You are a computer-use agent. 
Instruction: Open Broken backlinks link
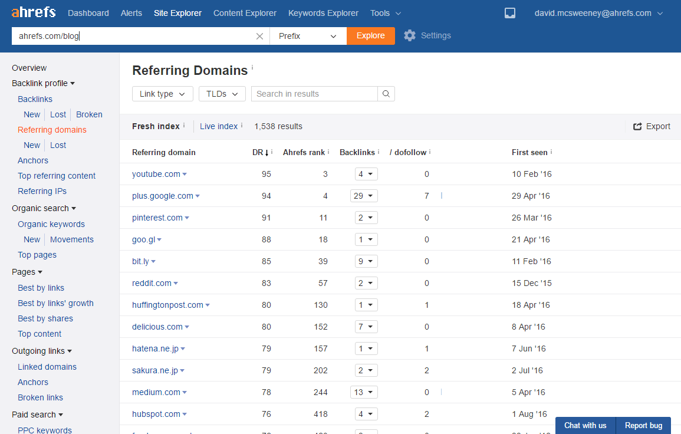[89, 114]
